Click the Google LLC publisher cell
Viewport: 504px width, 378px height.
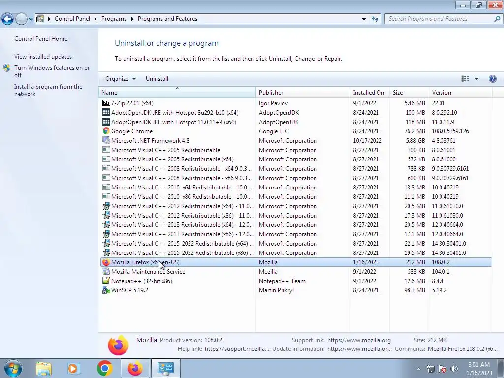tap(274, 131)
